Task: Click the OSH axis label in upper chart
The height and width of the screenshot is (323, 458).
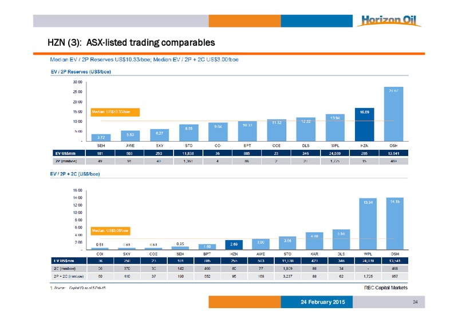Action: pos(393,146)
